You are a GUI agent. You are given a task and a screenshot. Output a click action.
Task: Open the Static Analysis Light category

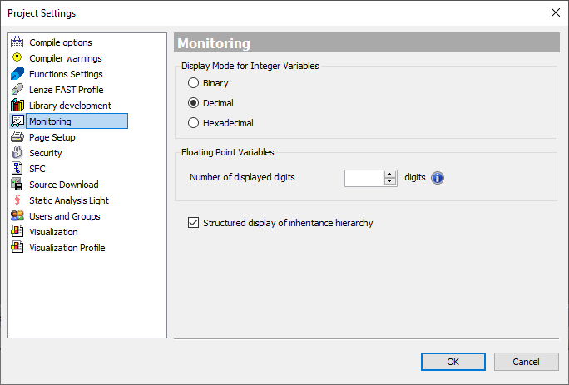69,200
